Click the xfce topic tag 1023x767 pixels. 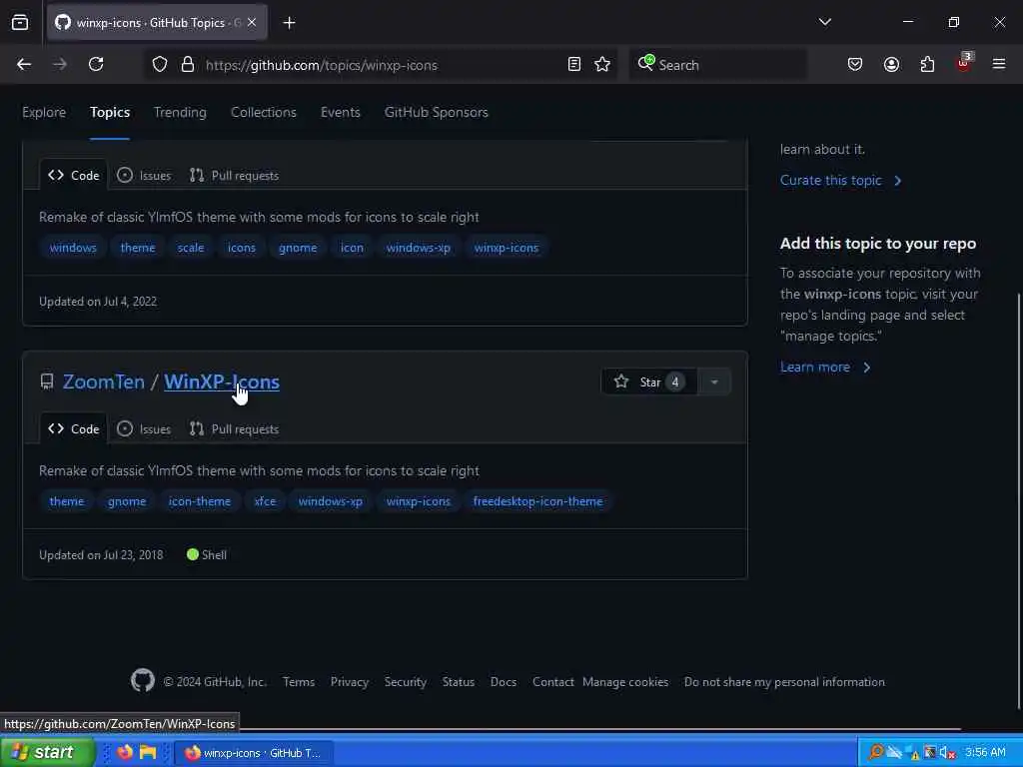(x=265, y=501)
